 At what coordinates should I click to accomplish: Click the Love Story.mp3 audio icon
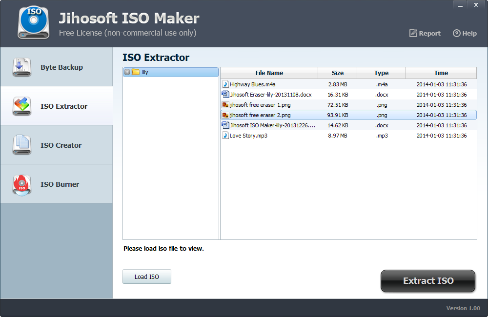click(225, 136)
